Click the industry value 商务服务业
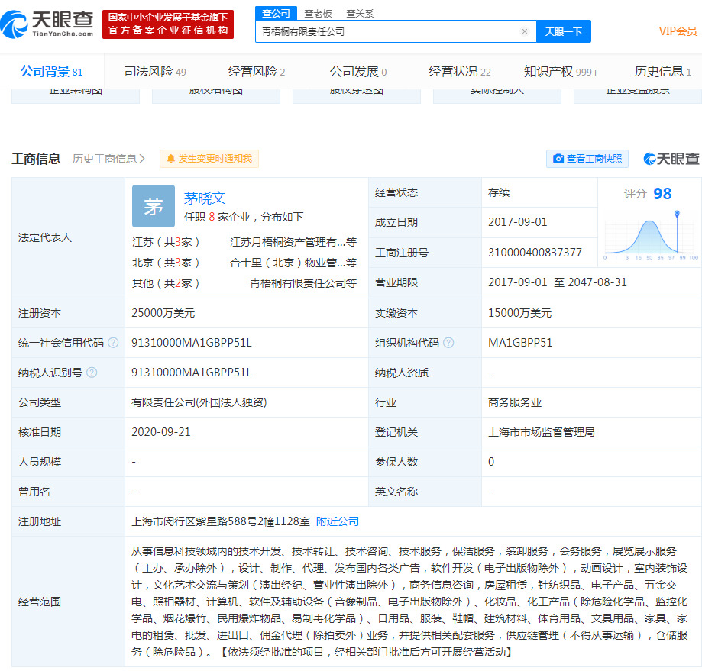The height and width of the screenshot is (671, 702). (x=515, y=402)
